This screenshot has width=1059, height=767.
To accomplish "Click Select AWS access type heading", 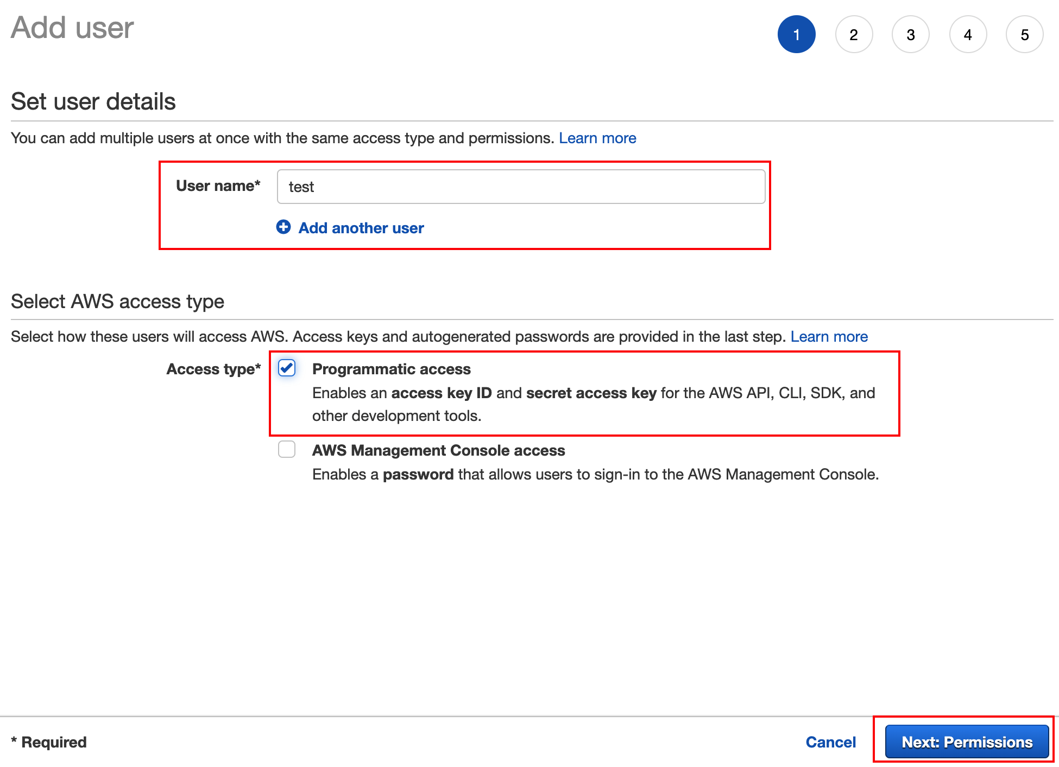I will pyautogui.click(x=117, y=301).
